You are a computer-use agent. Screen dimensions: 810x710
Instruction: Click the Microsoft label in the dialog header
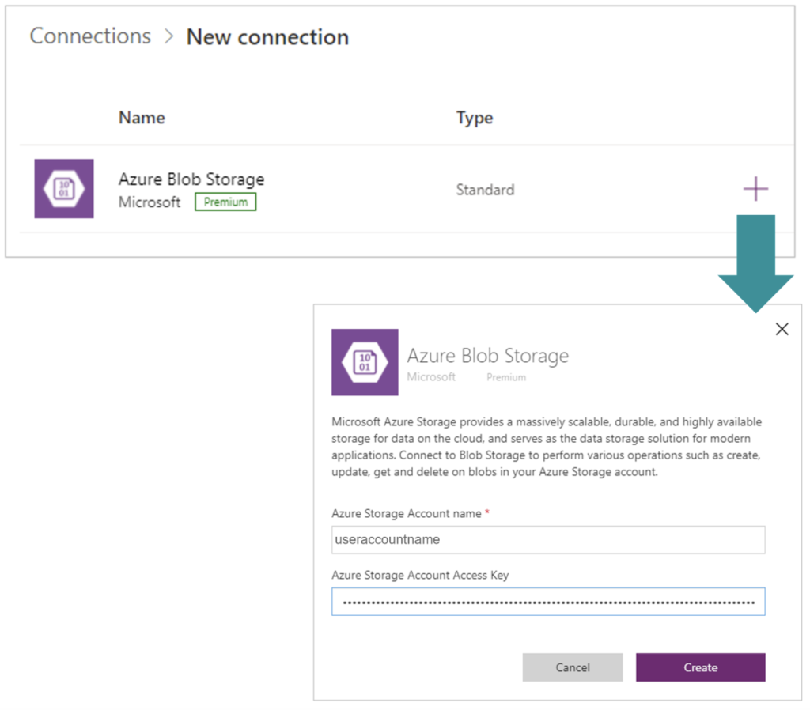click(431, 377)
